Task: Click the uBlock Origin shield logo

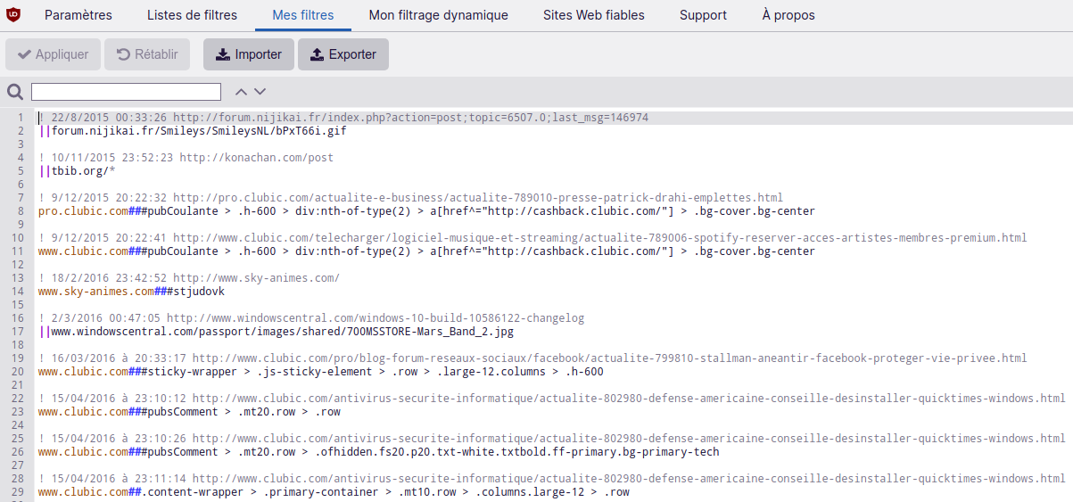Action: [x=13, y=14]
